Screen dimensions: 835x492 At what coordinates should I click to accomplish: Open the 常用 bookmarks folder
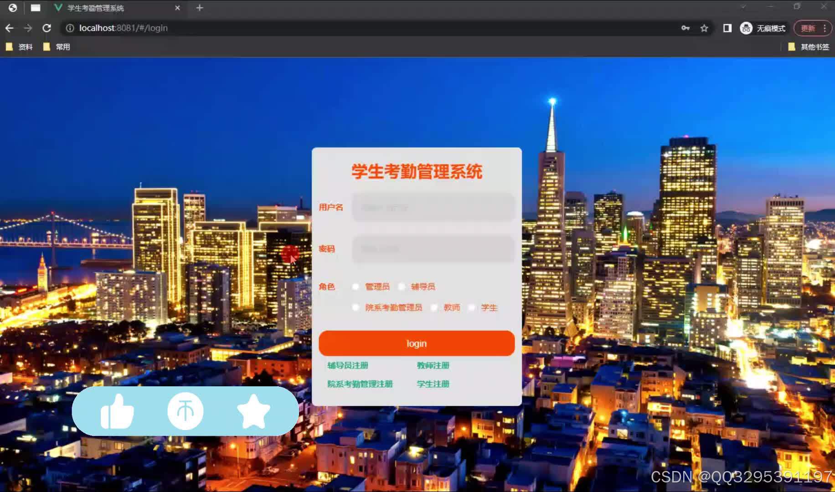point(57,47)
